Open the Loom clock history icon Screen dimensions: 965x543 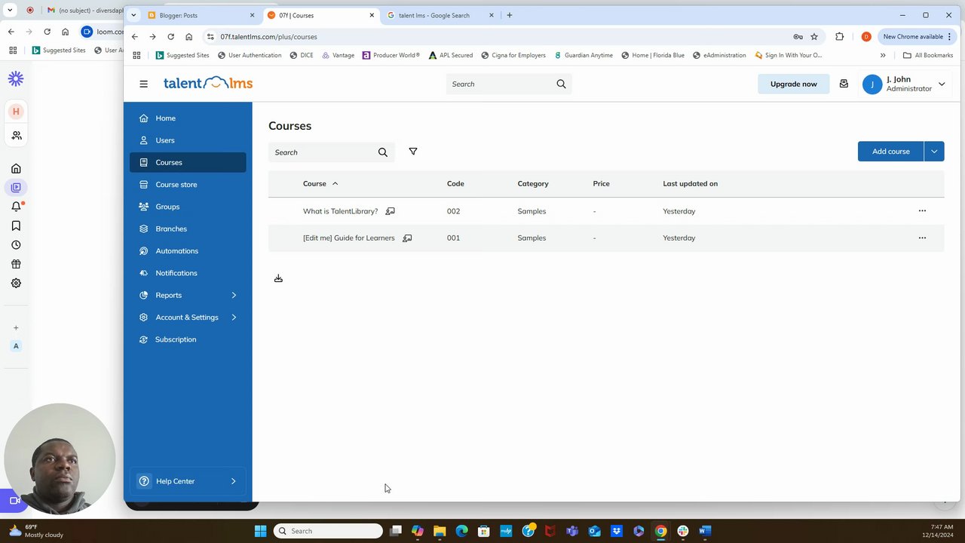tap(16, 245)
